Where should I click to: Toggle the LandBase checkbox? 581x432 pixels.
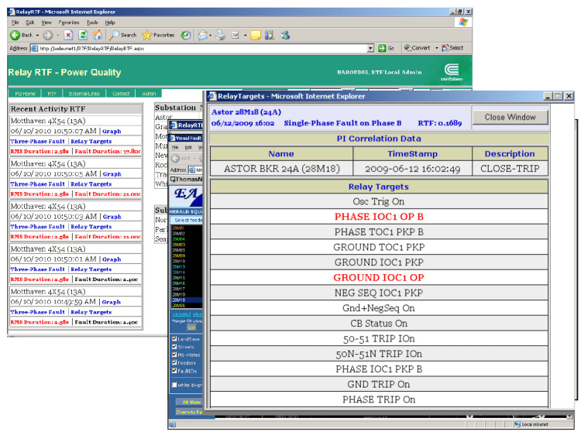(x=174, y=338)
